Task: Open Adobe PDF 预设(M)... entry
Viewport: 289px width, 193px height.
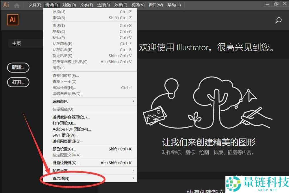Action: [x=72, y=129]
